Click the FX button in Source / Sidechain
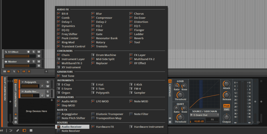This screenshot has height=134, width=267. pos(212,120)
